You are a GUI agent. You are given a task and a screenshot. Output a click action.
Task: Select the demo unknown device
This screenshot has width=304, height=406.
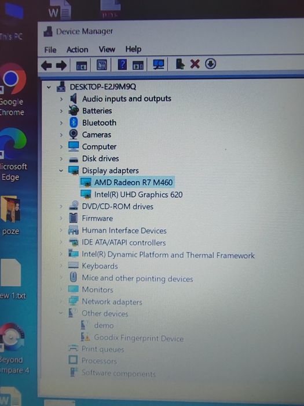tap(104, 325)
